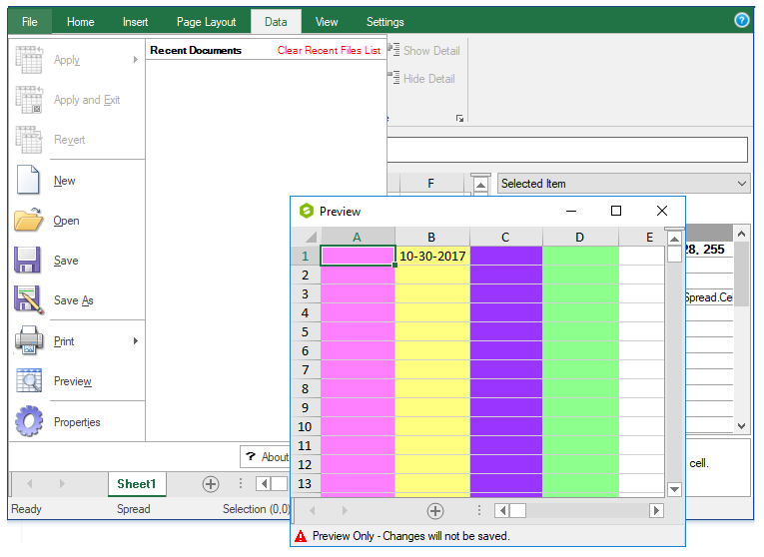Click the Hide Detail outline icon
Viewport: 764px width, 557px height.
tap(393, 78)
